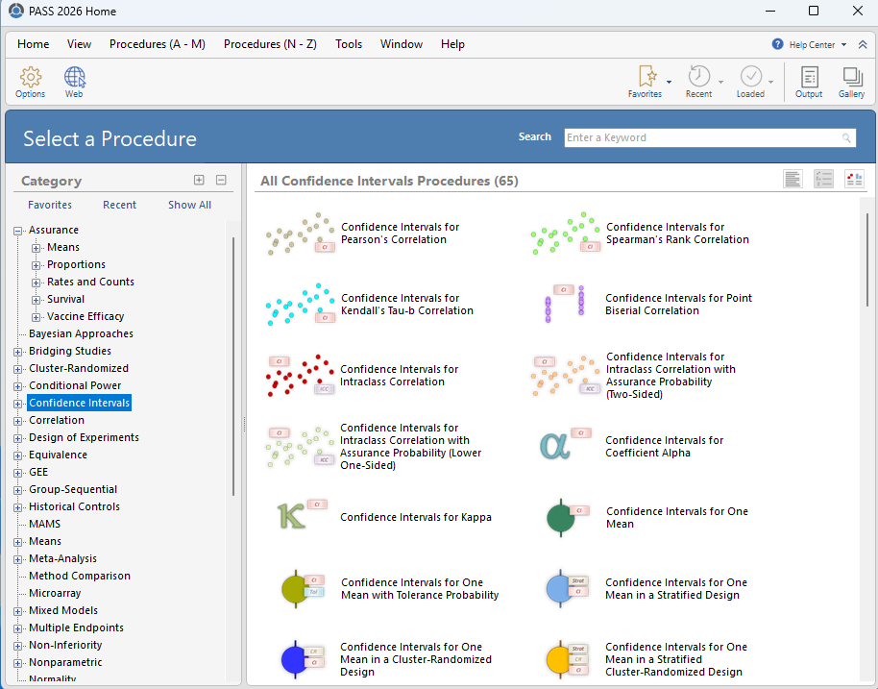This screenshot has height=689, width=878.
Task: Click the Web globe icon
Action: [74, 77]
